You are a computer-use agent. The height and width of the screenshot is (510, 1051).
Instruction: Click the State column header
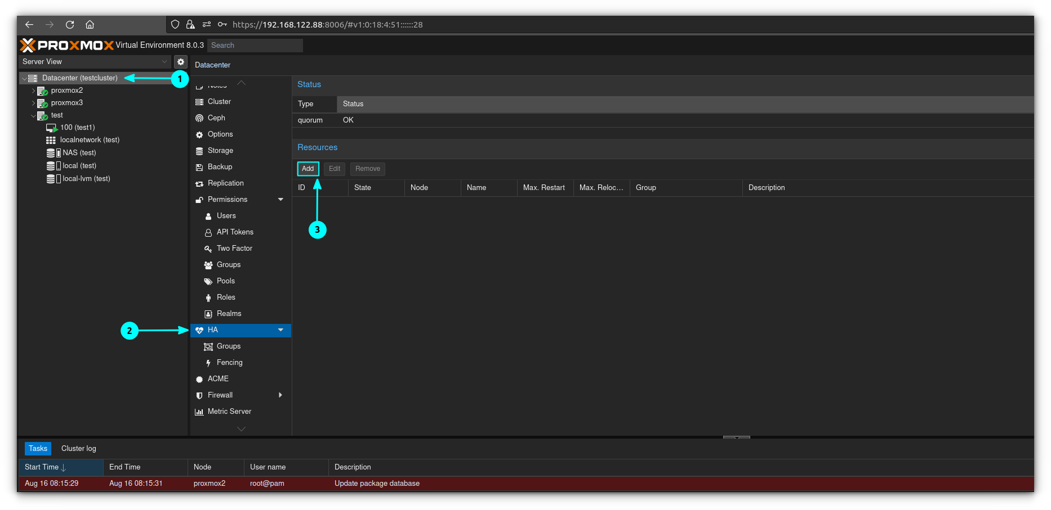376,188
